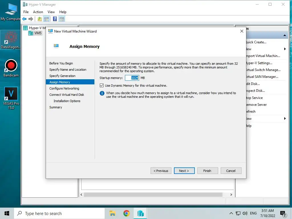
Task: Go to Before You Begin wizard step
Action: [x=61, y=63]
